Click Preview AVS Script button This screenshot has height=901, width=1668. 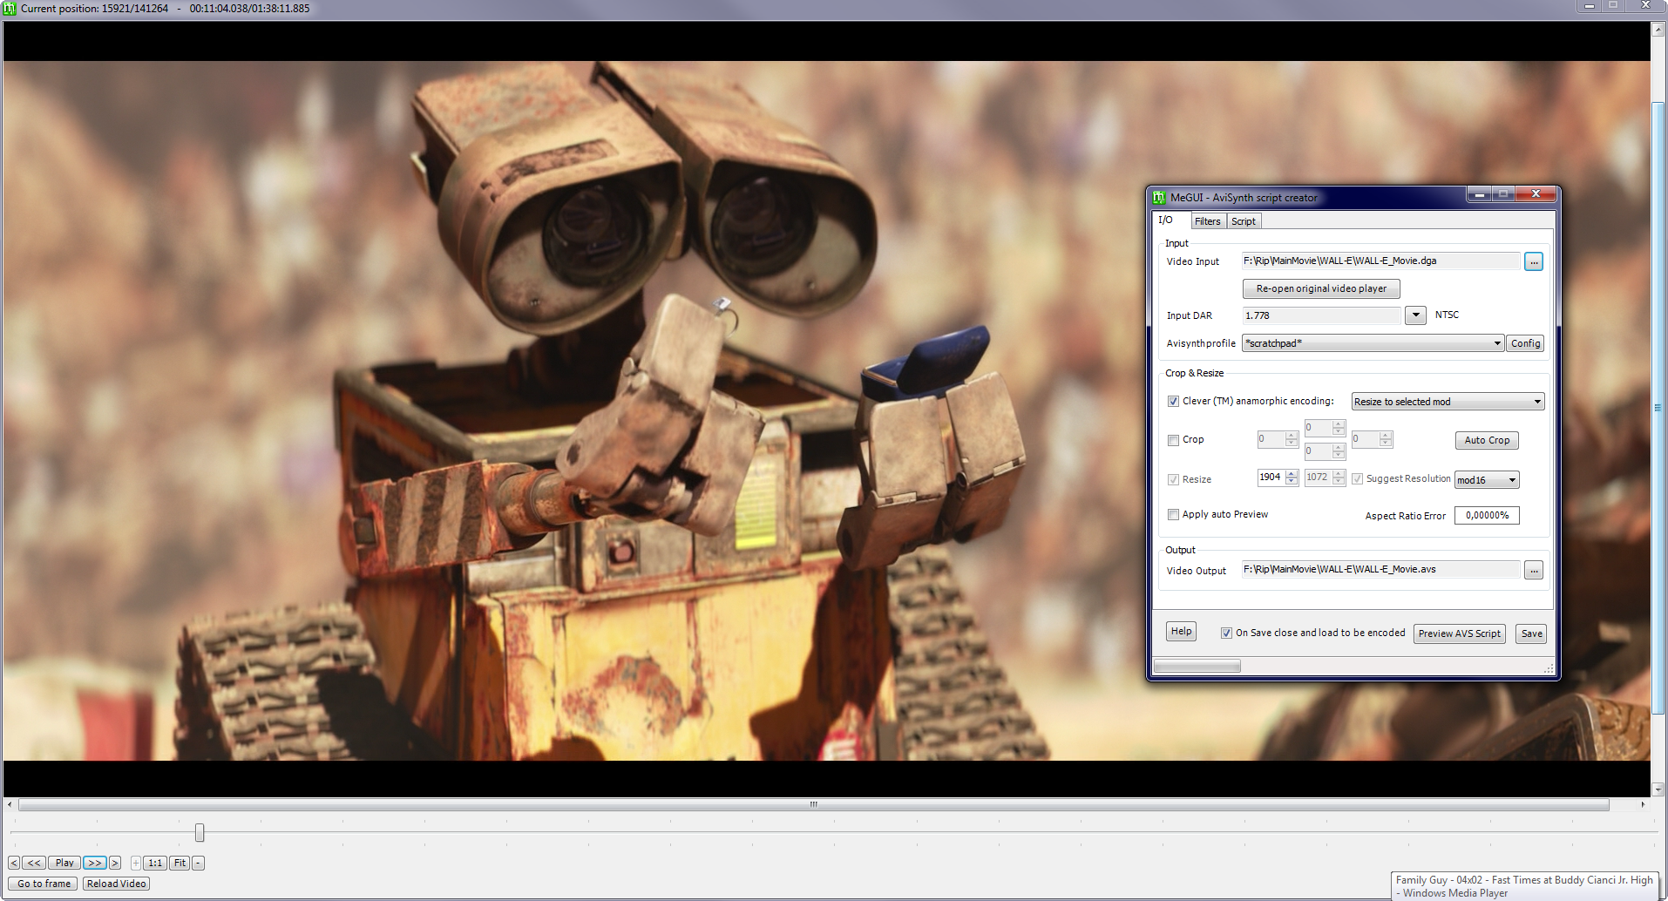tap(1460, 633)
